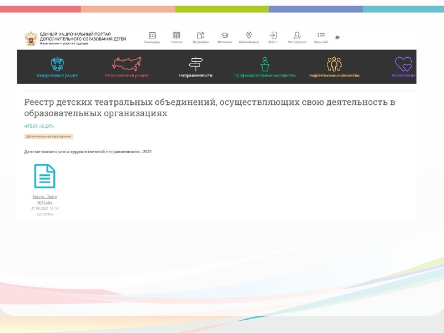Open Документы via its document icon
This screenshot has height=333, width=444.
tap(199, 36)
